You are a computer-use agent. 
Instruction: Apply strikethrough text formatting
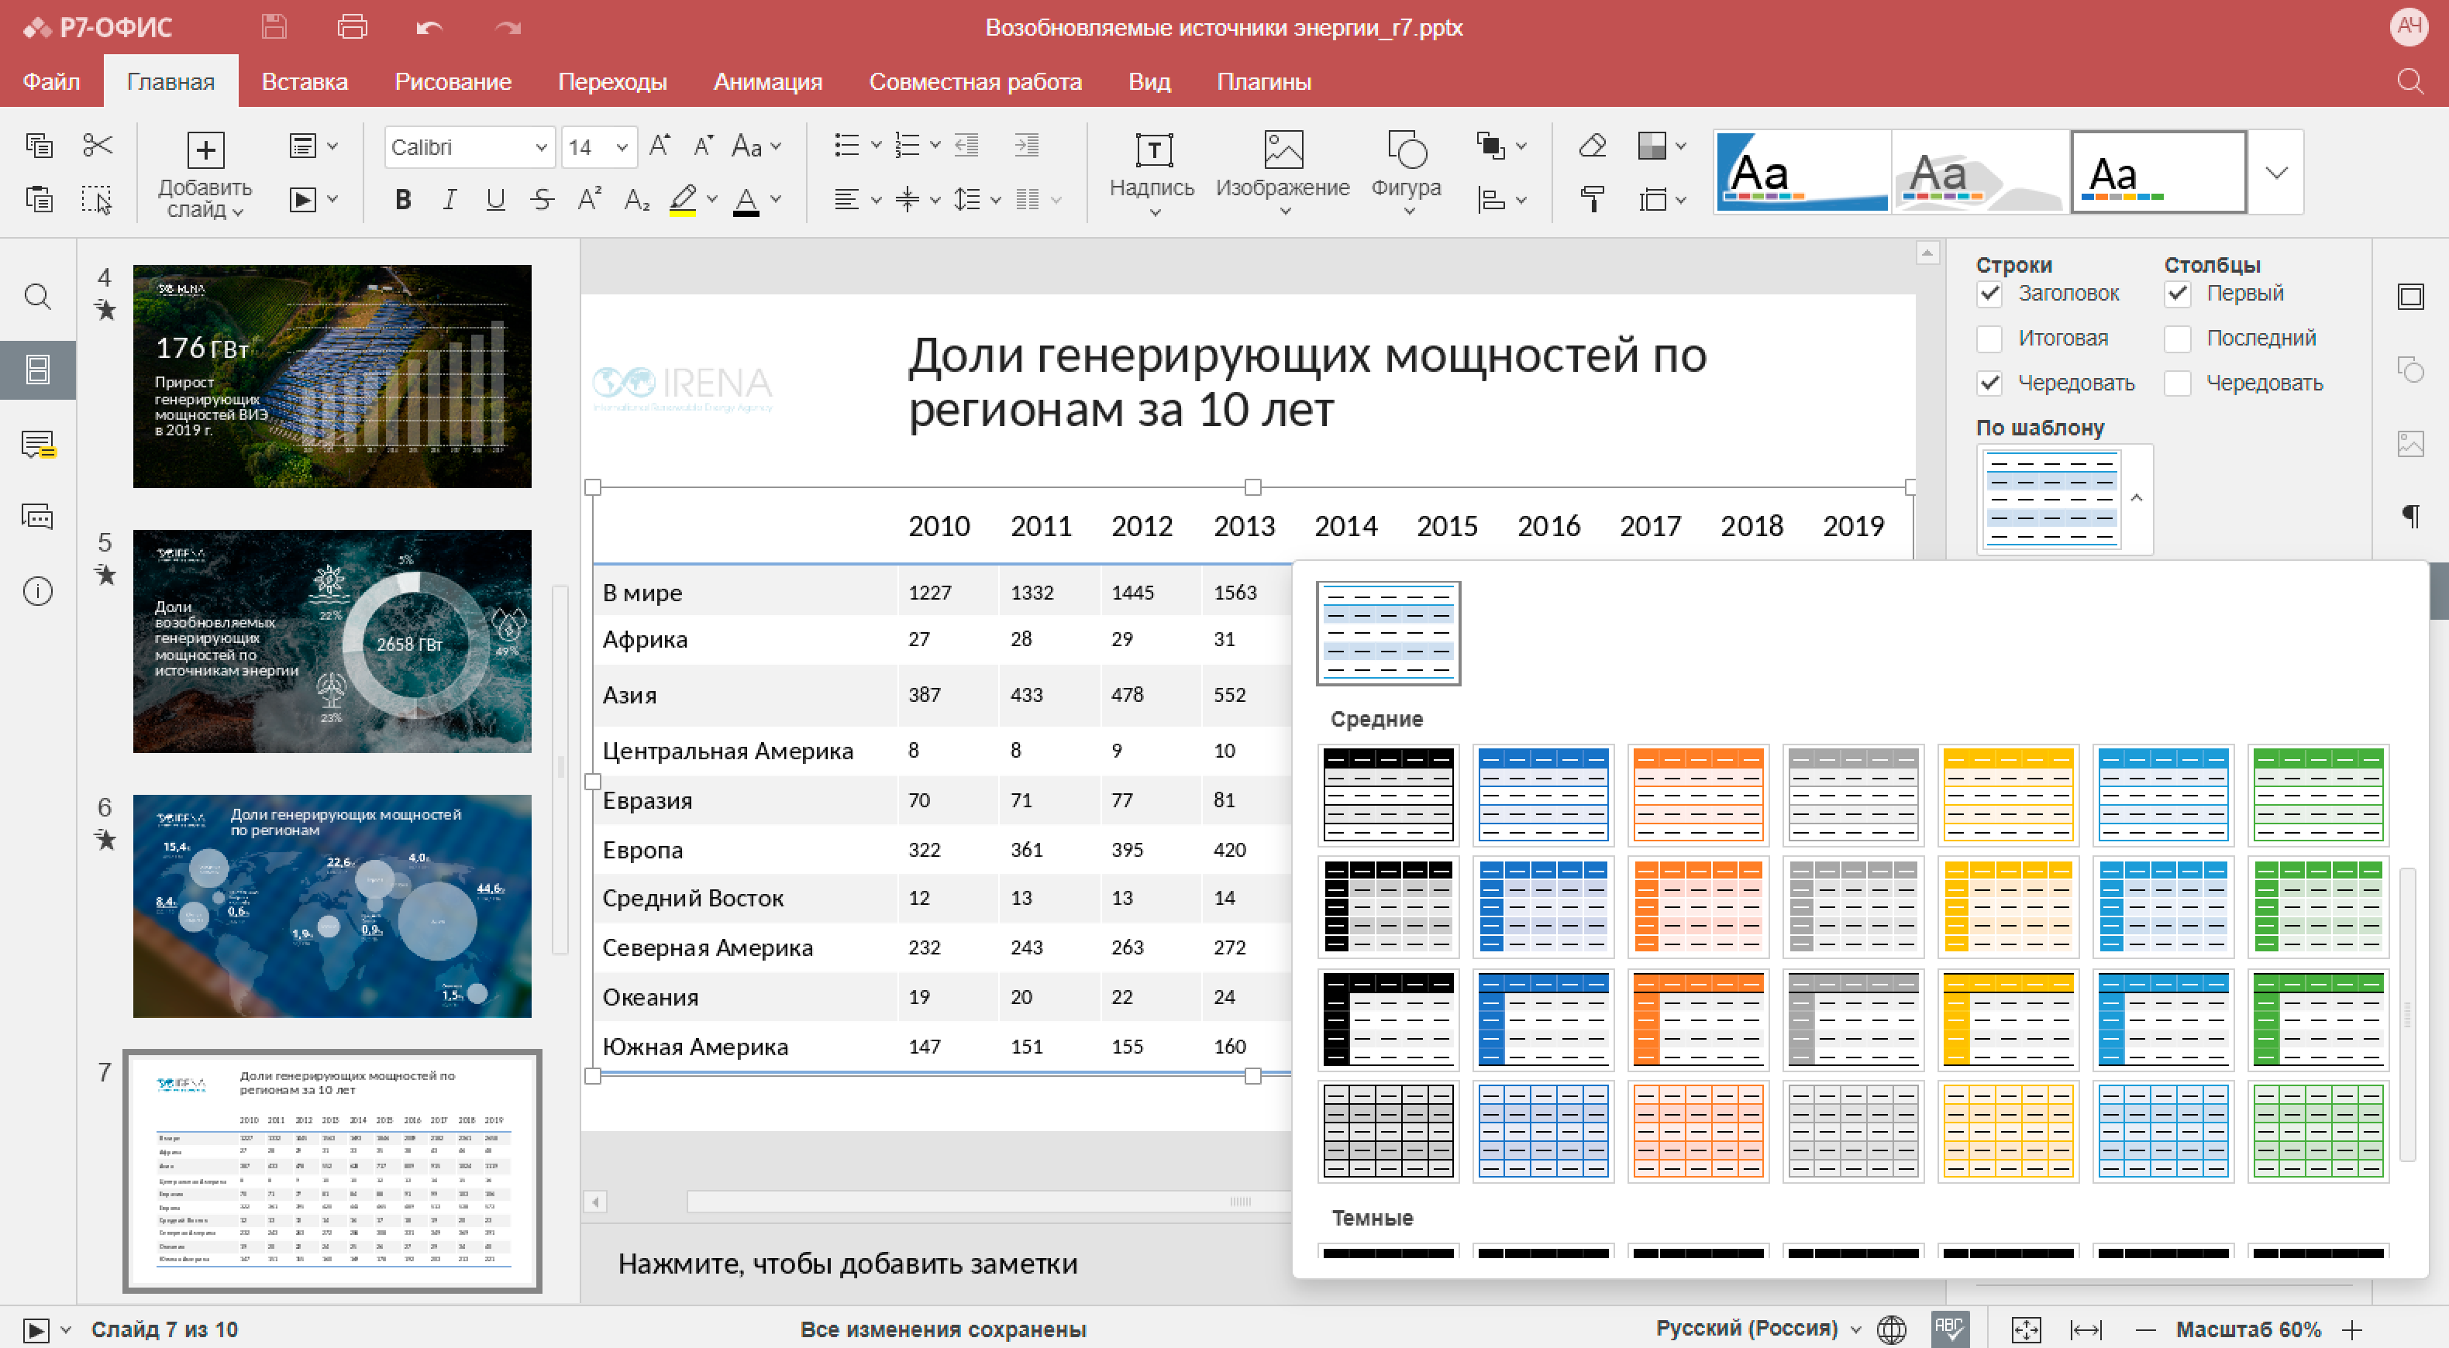(x=542, y=200)
